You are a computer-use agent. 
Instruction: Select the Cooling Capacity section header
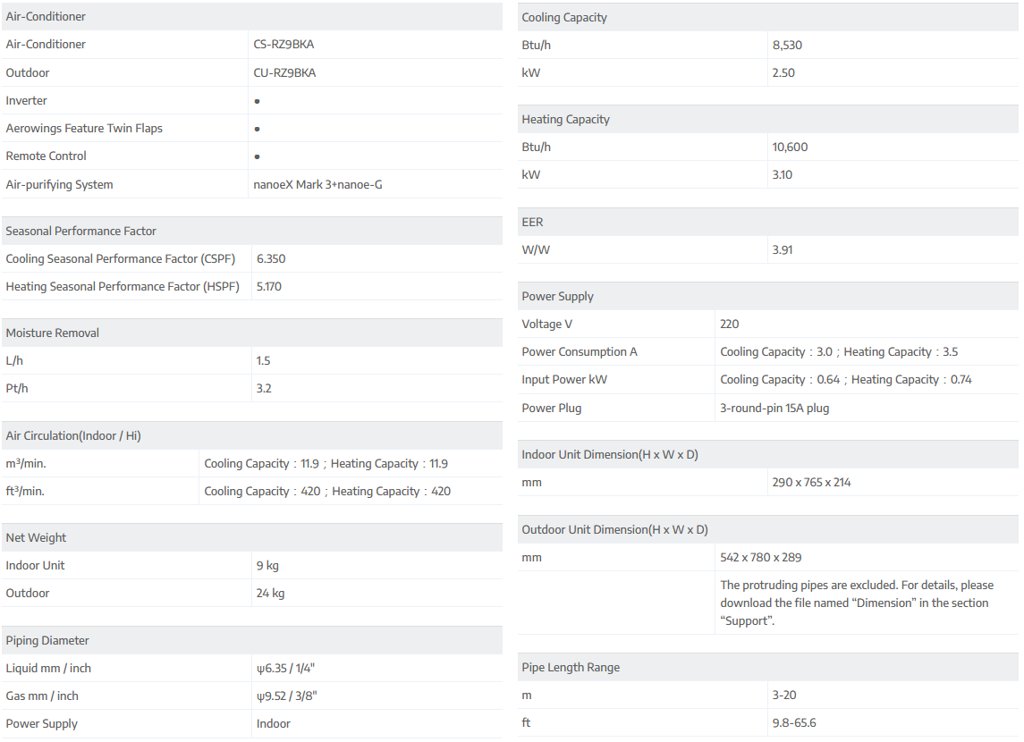564,17
